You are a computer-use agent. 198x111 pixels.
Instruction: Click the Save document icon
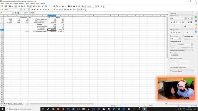pos(10,6)
